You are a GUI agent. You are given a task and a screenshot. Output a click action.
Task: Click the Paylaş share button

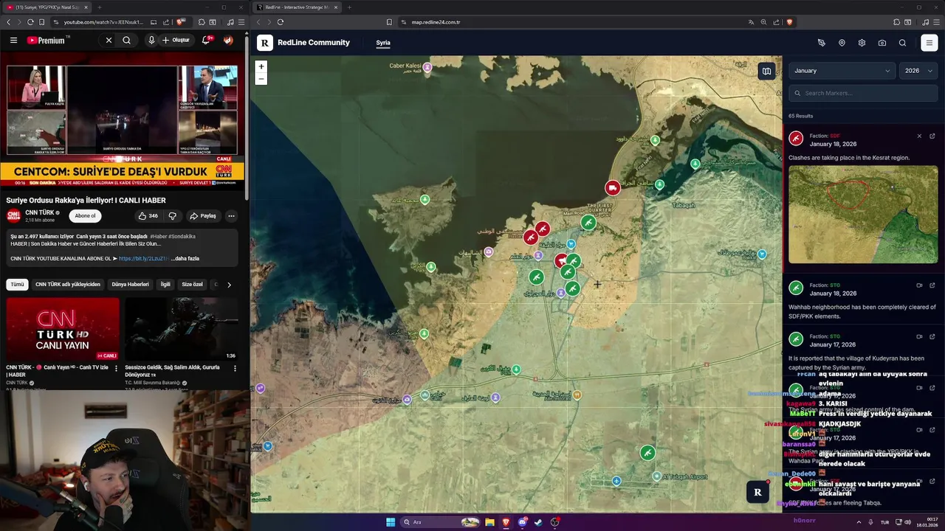(203, 216)
